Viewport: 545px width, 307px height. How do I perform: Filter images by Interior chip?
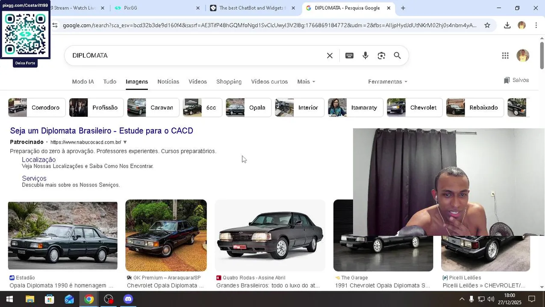(x=300, y=107)
